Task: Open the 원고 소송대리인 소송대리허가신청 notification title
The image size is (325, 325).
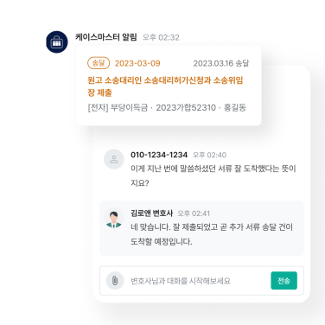Action: tap(165, 86)
